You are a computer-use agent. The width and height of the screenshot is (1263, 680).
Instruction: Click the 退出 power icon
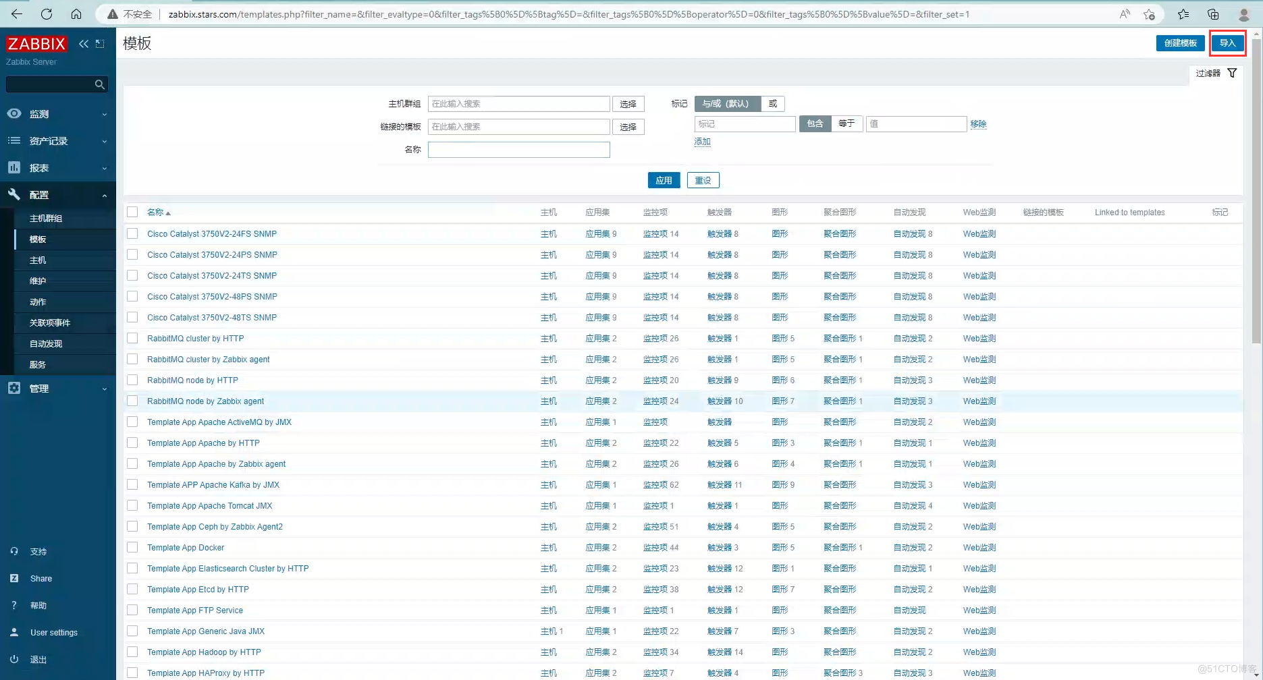coord(14,659)
